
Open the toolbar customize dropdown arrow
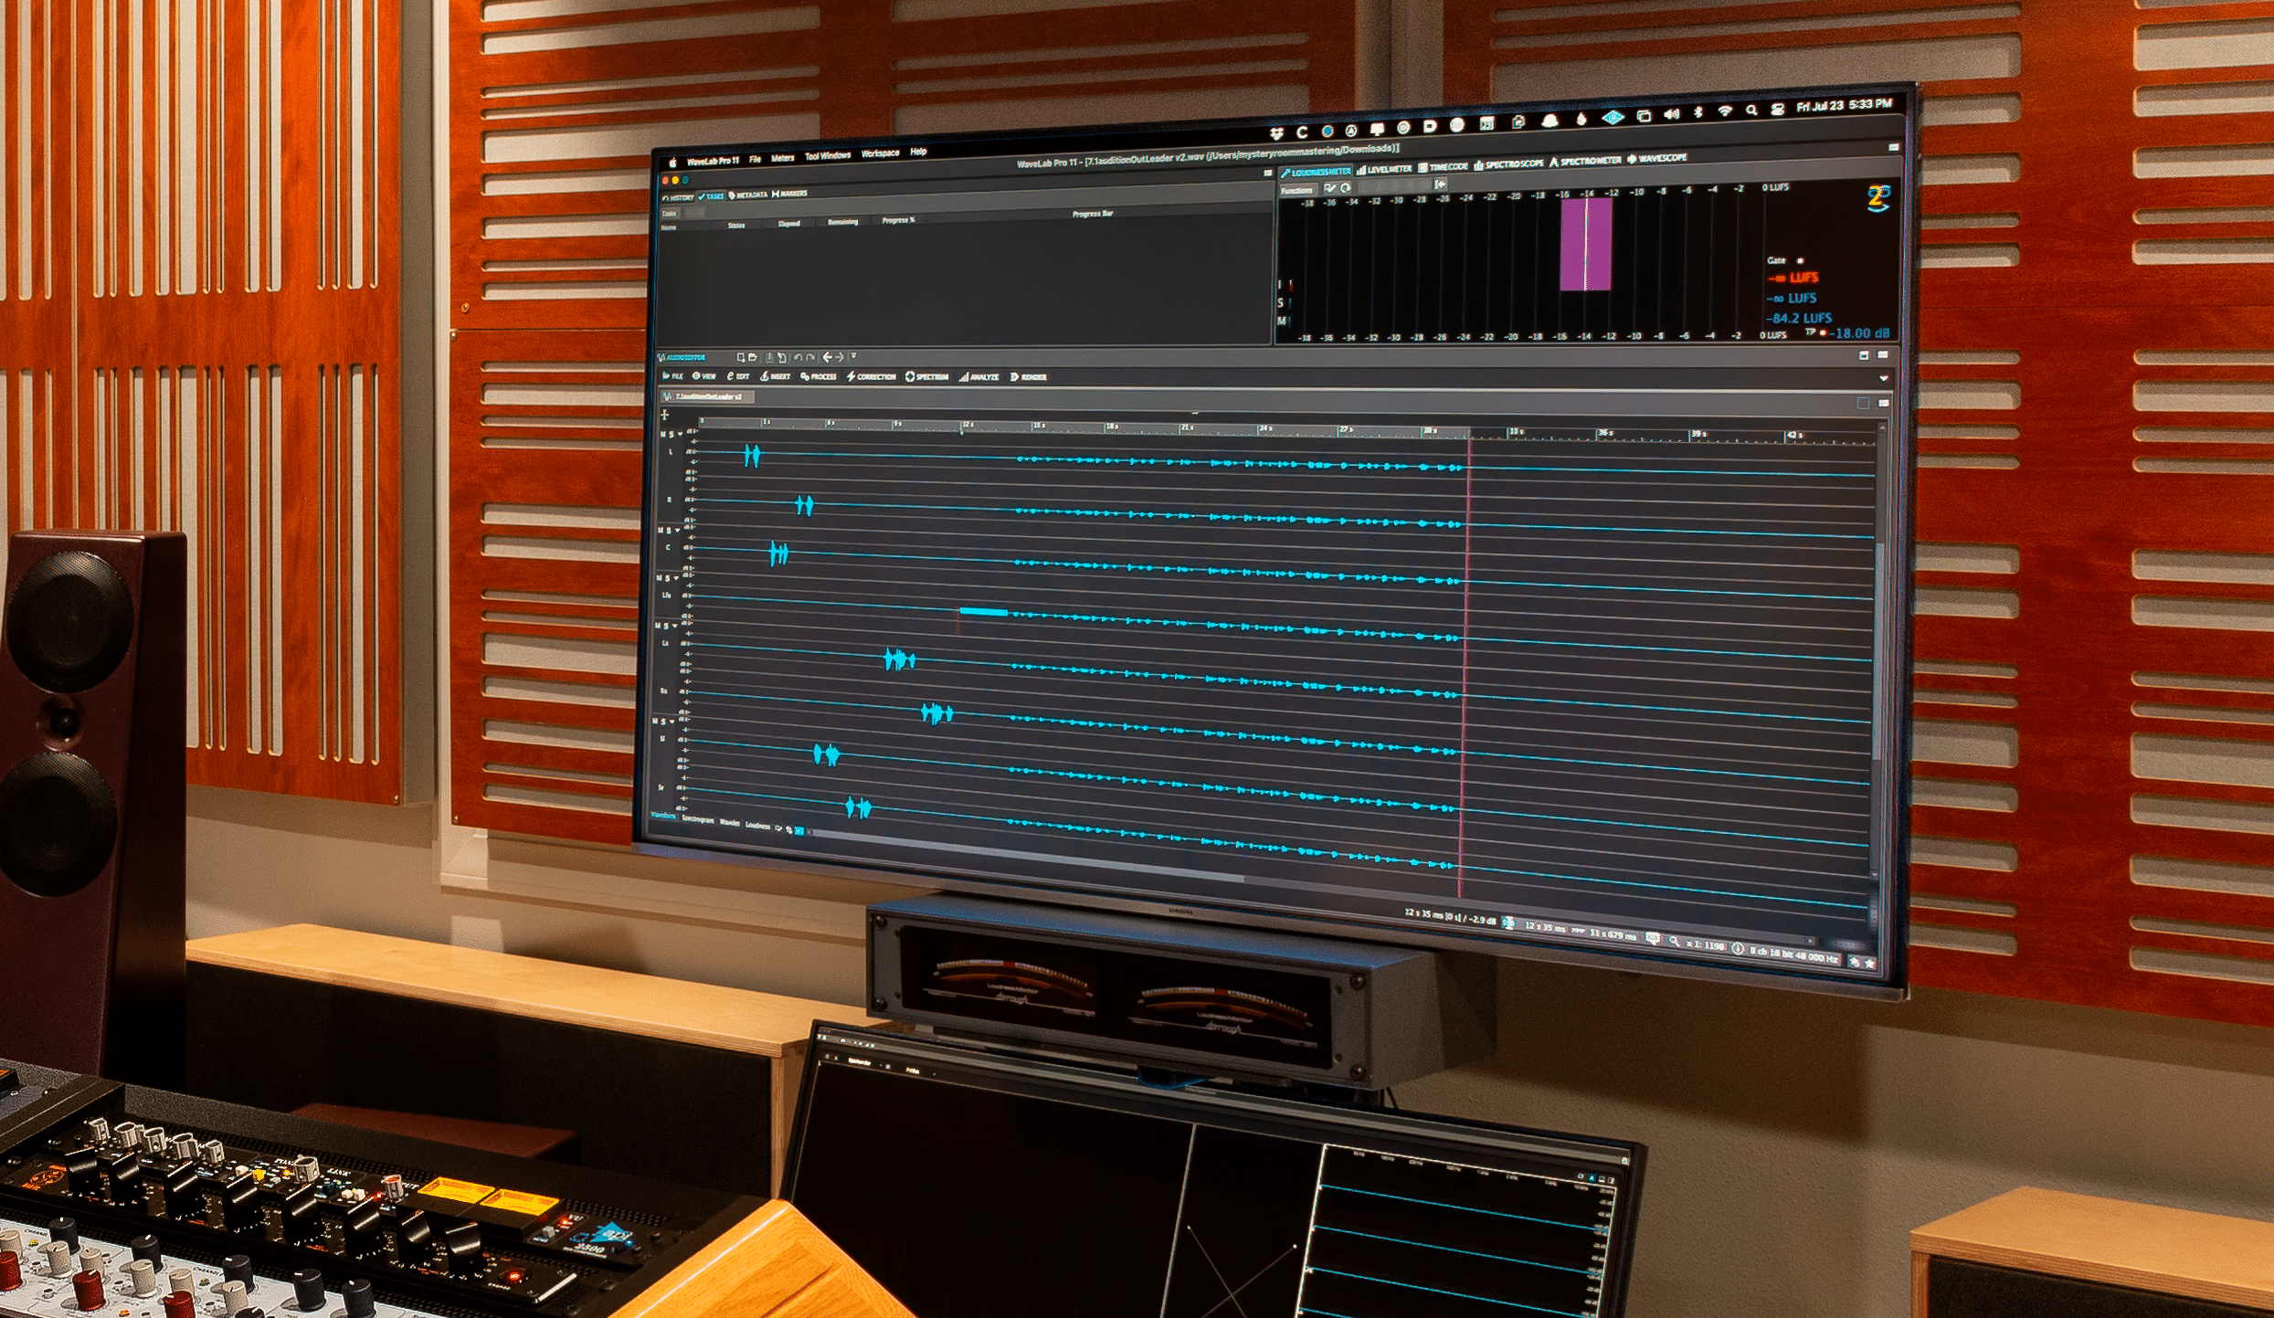pos(854,356)
